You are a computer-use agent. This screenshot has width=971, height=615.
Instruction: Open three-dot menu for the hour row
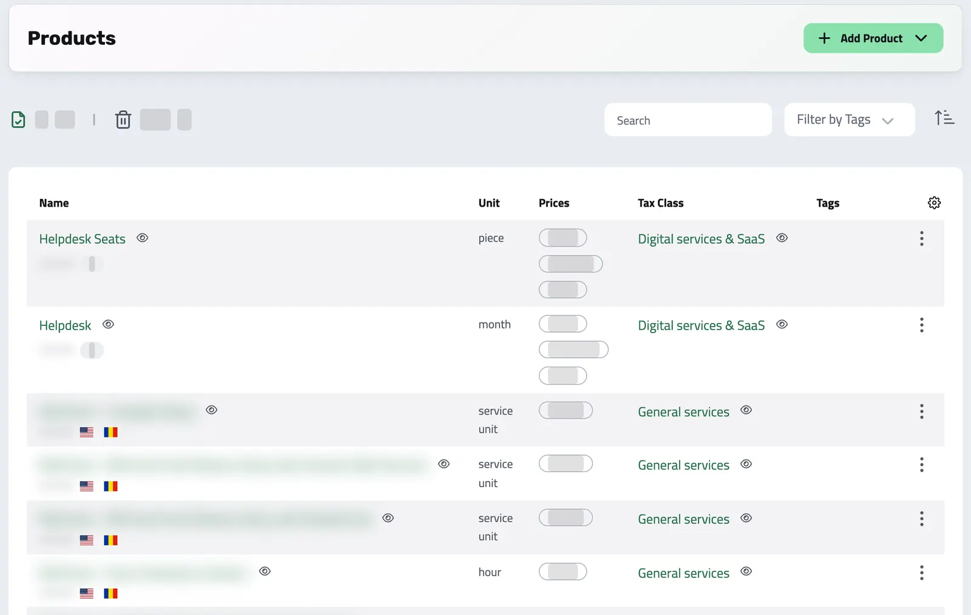coord(921,573)
